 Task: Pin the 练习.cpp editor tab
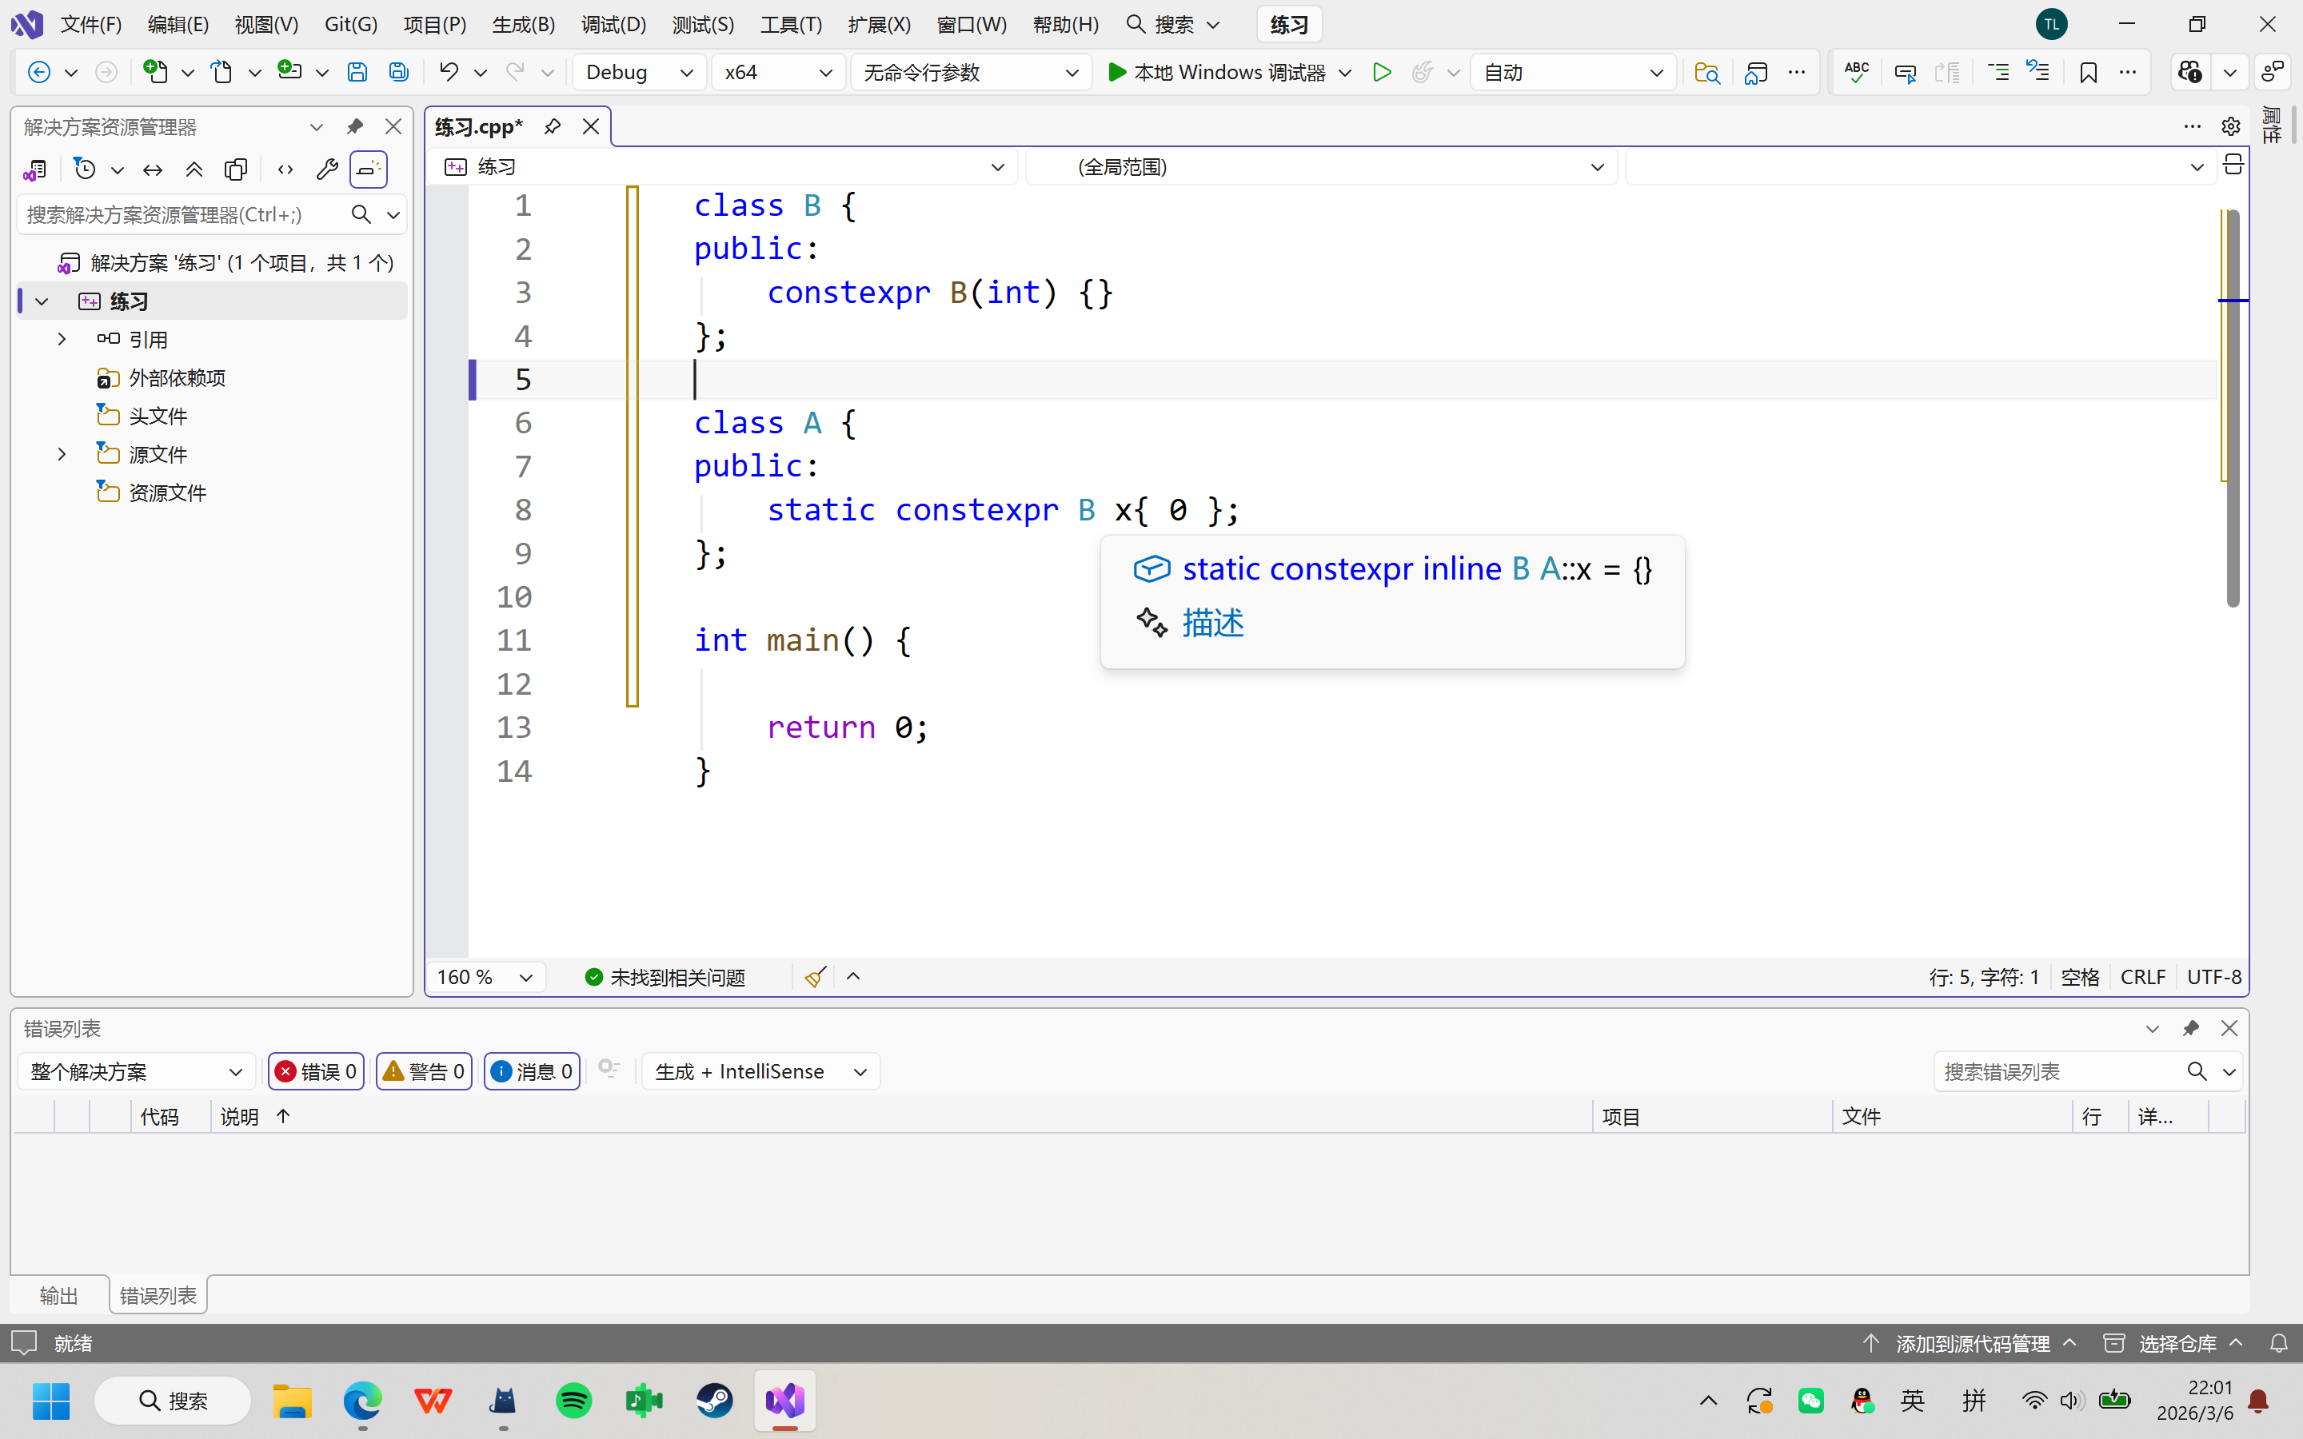coord(552,126)
